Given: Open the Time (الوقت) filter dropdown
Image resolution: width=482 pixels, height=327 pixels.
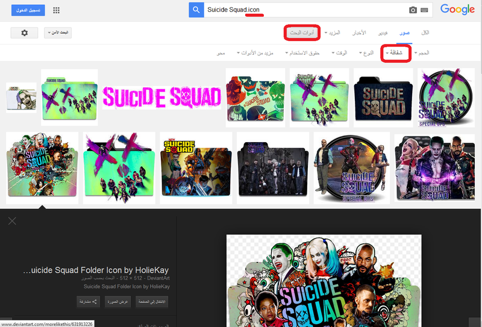Looking at the screenshot, I should pos(339,53).
